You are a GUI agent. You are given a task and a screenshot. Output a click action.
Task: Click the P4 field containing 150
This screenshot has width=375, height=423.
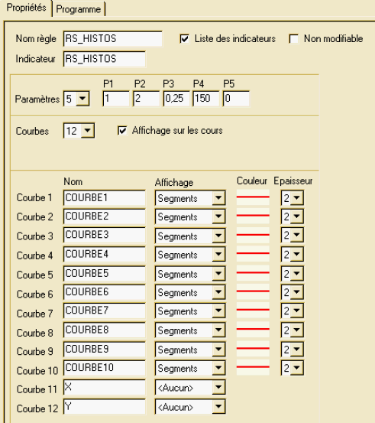tap(206, 99)
